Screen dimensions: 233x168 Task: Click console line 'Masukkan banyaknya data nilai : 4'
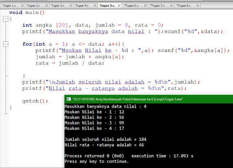(106, 107)
